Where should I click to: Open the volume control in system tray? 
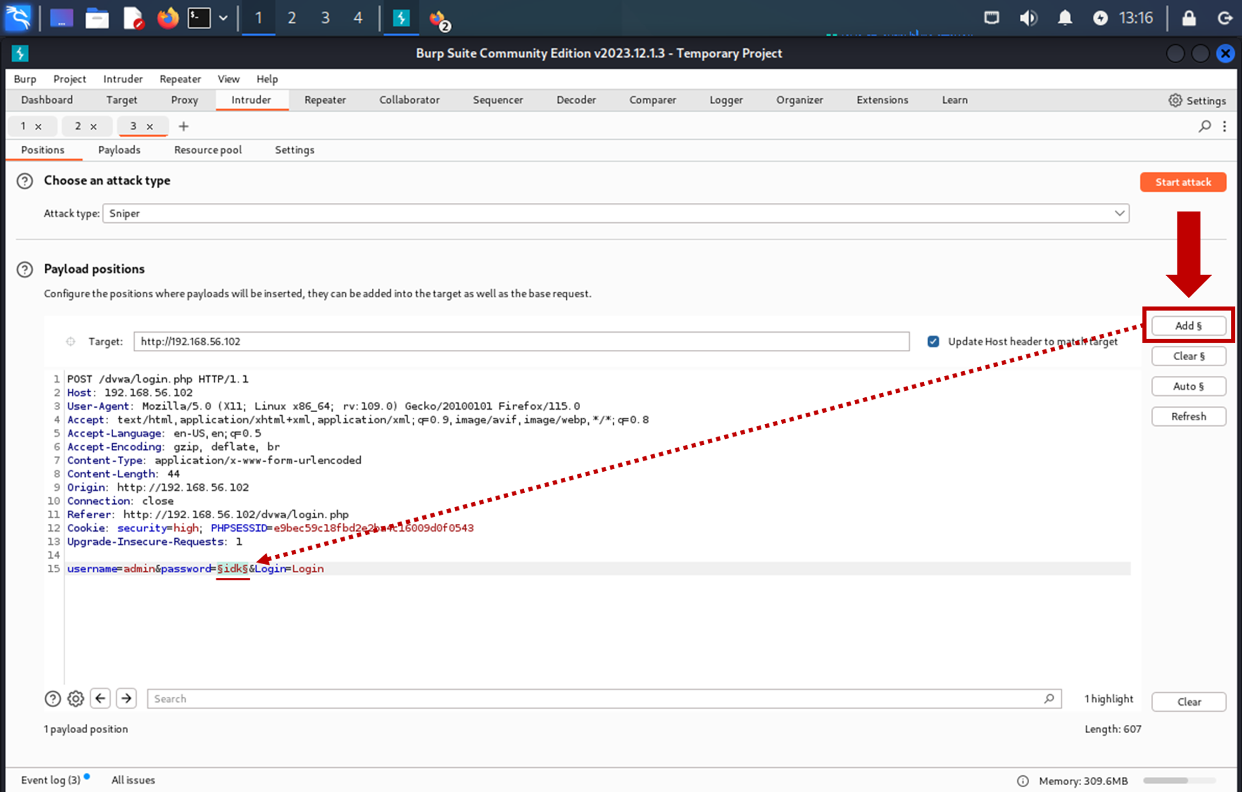click(1028, 18)
